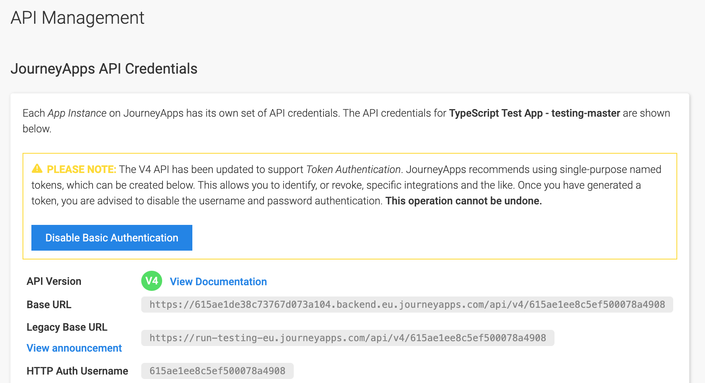Click the yellow warning triangle icon
The height and width of the screenshot is (383, 705).
point(37,169)
